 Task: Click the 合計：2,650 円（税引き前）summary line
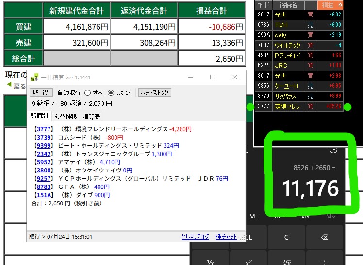pos(66,203)
